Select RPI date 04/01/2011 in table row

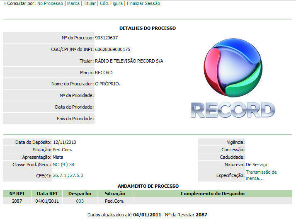tap(47, 201)
